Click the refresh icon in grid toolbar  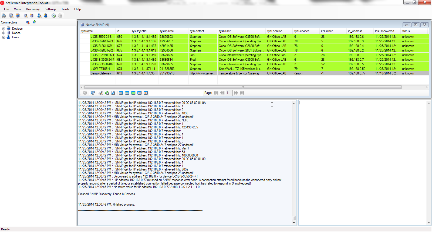coord(93,93)
